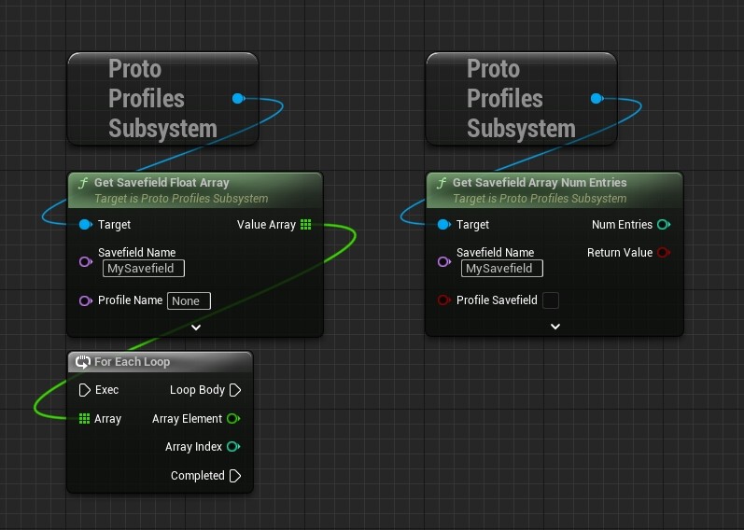Expand Get Savefield Float Array advanced options
Screen dimensions: 744x530
[x=196, y=328]
